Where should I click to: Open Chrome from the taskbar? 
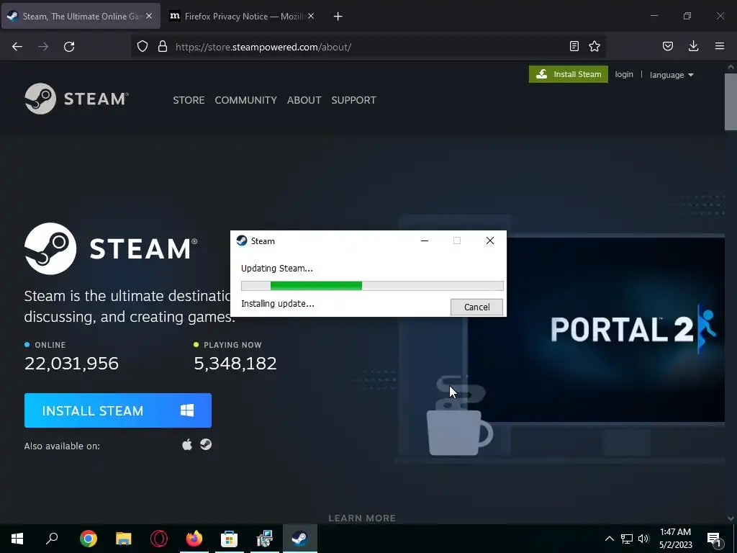coord(89,539)
